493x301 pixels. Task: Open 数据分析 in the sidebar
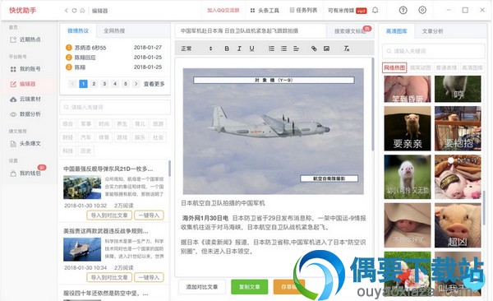25,114
